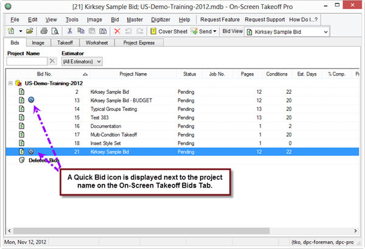
Task: Open the File menu
Action: point(15,20)
